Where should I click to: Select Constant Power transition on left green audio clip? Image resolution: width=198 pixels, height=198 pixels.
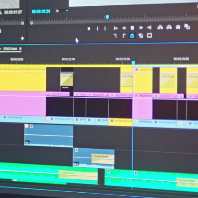click(78, 175)
